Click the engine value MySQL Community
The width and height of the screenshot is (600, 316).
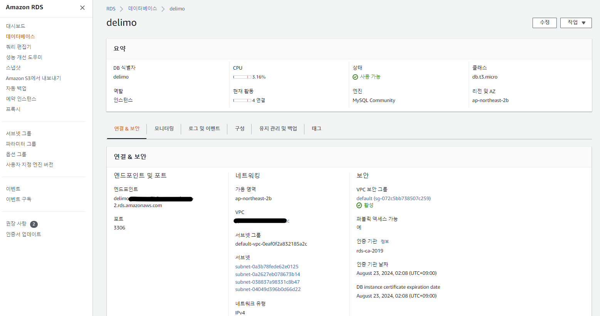tap(374, 100)
